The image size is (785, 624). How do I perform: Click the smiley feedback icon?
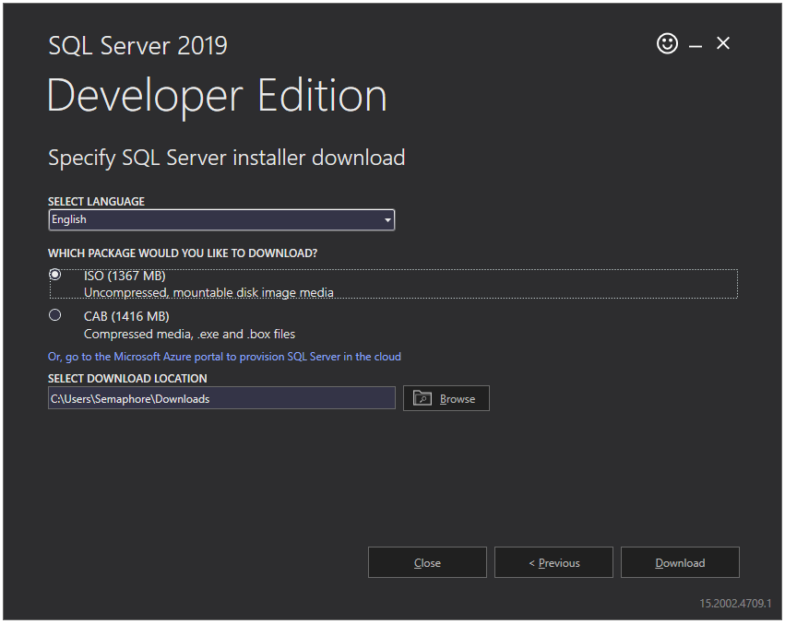click(x=667, y=43)
